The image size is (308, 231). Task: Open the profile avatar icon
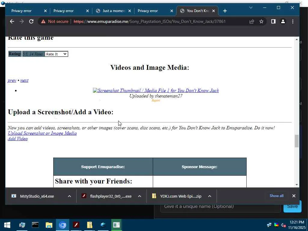(x=283, y=21)
